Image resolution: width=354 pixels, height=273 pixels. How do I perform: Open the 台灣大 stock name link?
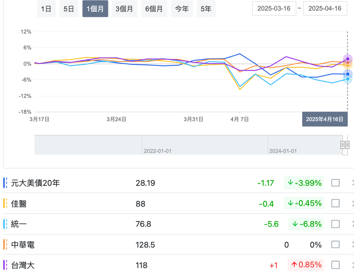click(x=23, y=265)
